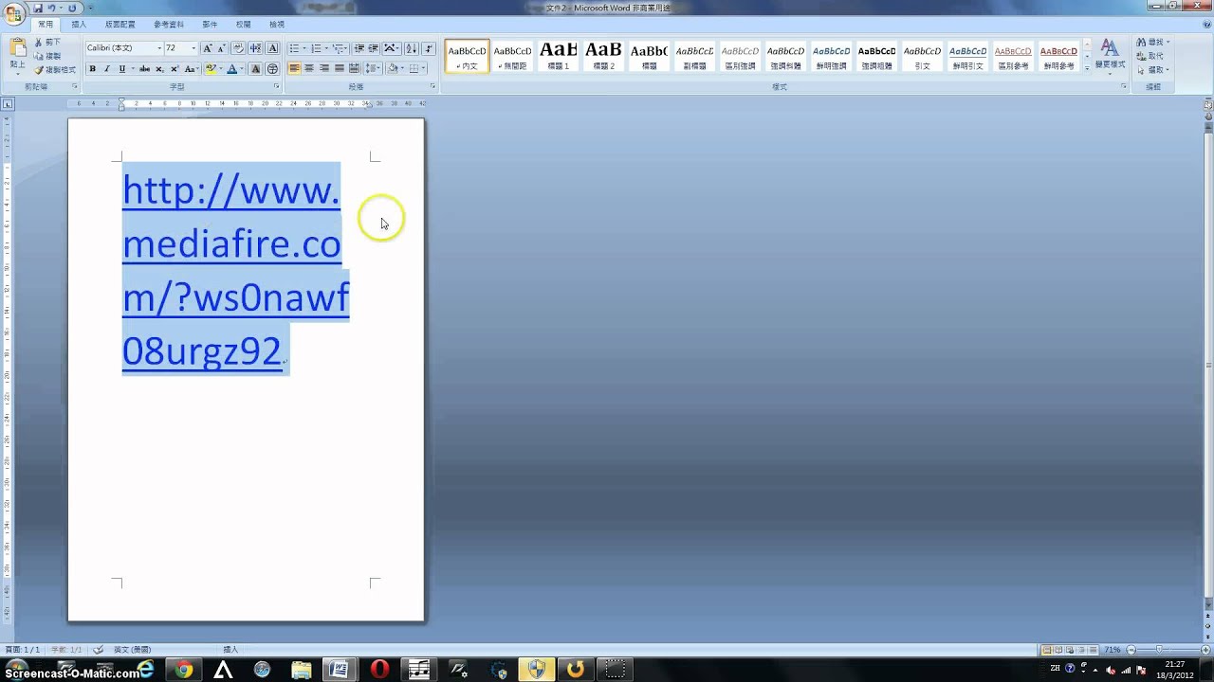Toggle bold formatting
The image size is (1214, 682).
tap(92, 69)
